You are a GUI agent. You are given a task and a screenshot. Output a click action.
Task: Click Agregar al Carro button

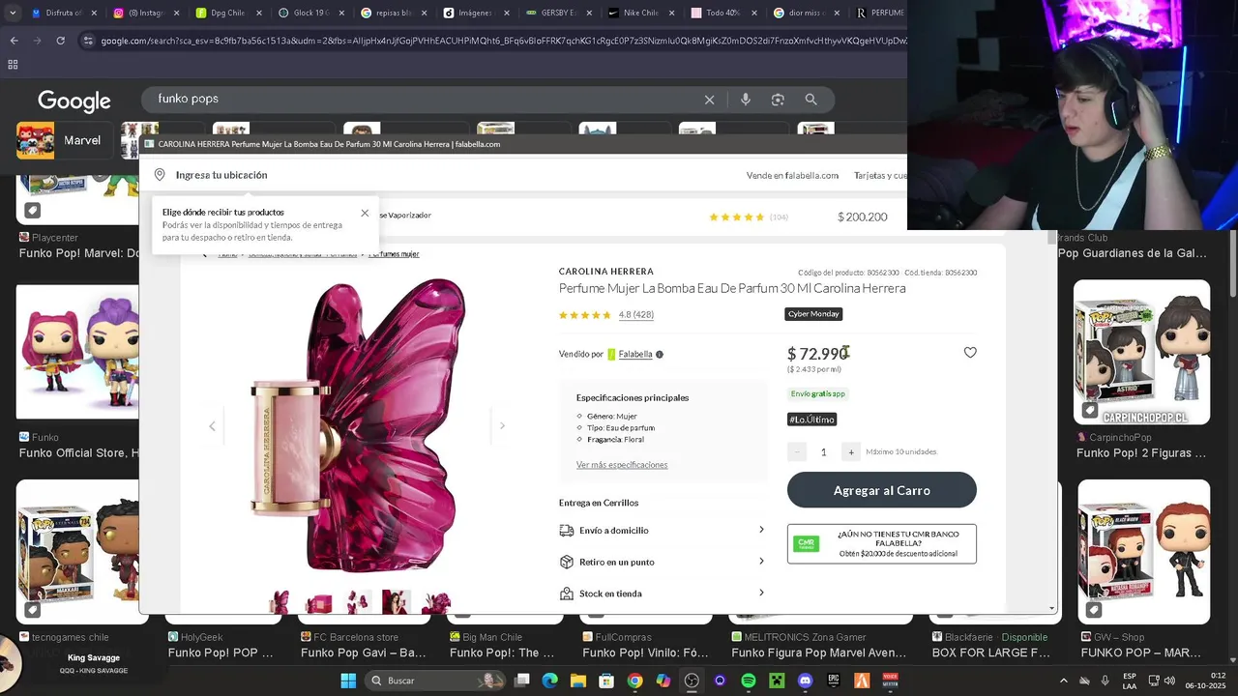pos(882,490)
